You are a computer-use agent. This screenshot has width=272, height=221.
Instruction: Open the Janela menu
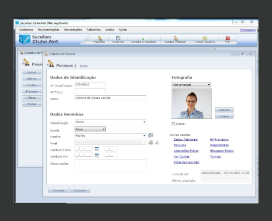(110, 30)
